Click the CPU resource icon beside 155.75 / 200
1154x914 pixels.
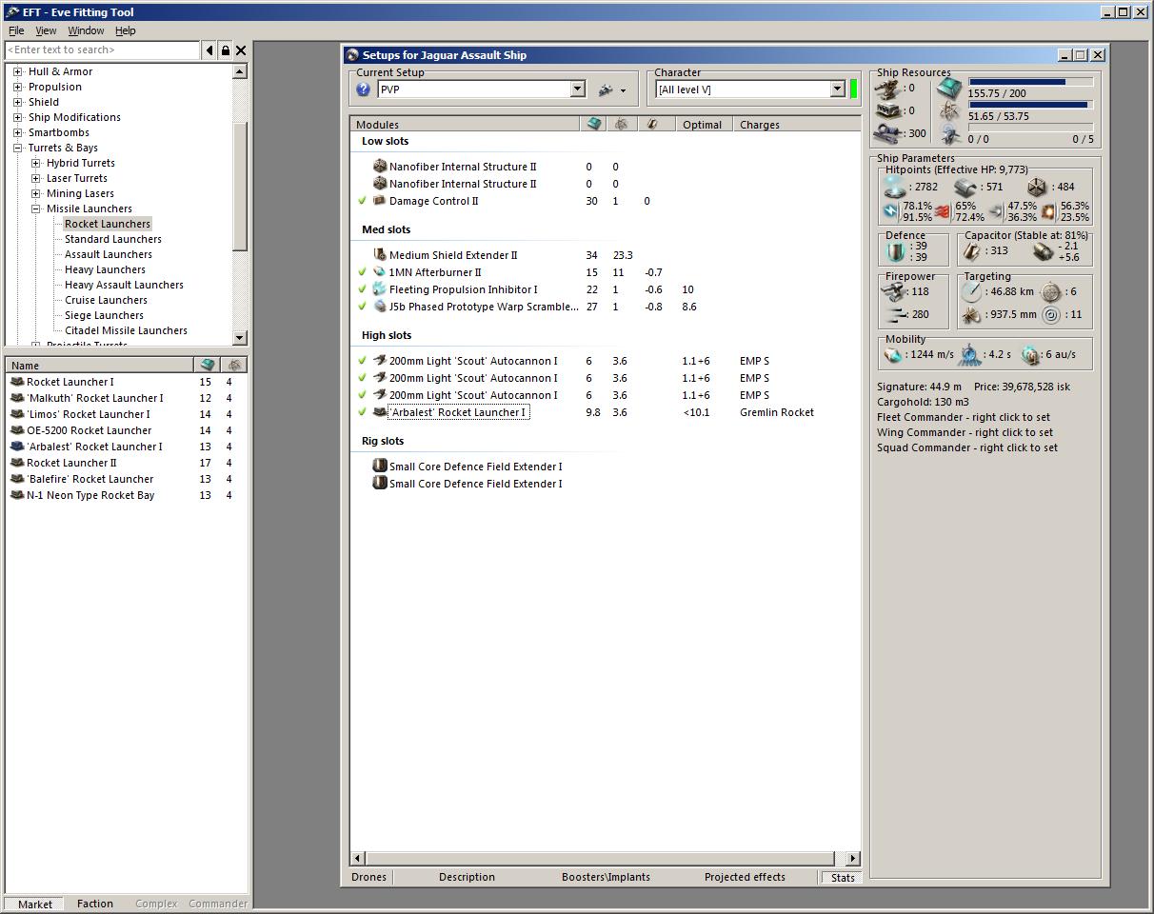point(949,89)
